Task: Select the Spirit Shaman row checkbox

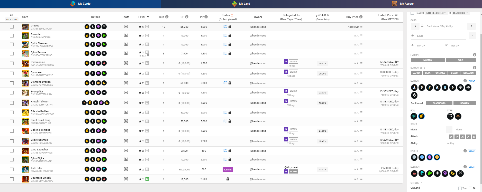Action: point(12,44)
